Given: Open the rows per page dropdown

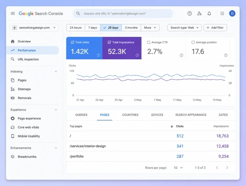Looking at the screenshot, I should pos(178,168).
